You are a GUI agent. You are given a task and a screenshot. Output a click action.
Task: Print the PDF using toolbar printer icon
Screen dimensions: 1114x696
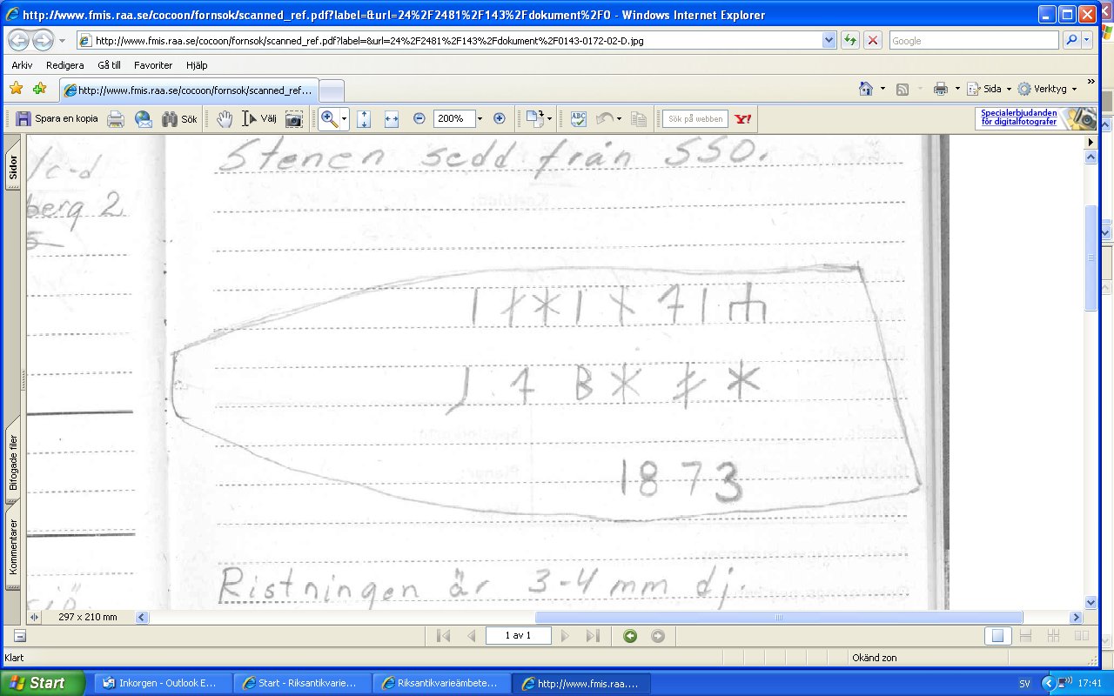[116, 119]
